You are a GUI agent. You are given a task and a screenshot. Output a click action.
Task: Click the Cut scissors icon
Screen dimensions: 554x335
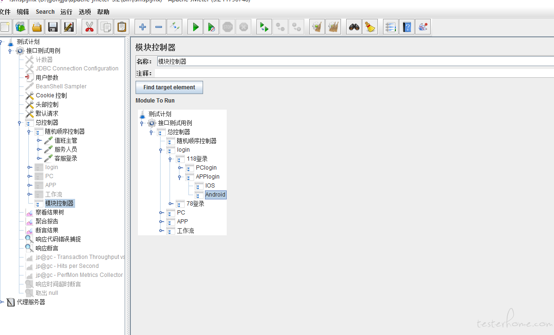[89, 27]
